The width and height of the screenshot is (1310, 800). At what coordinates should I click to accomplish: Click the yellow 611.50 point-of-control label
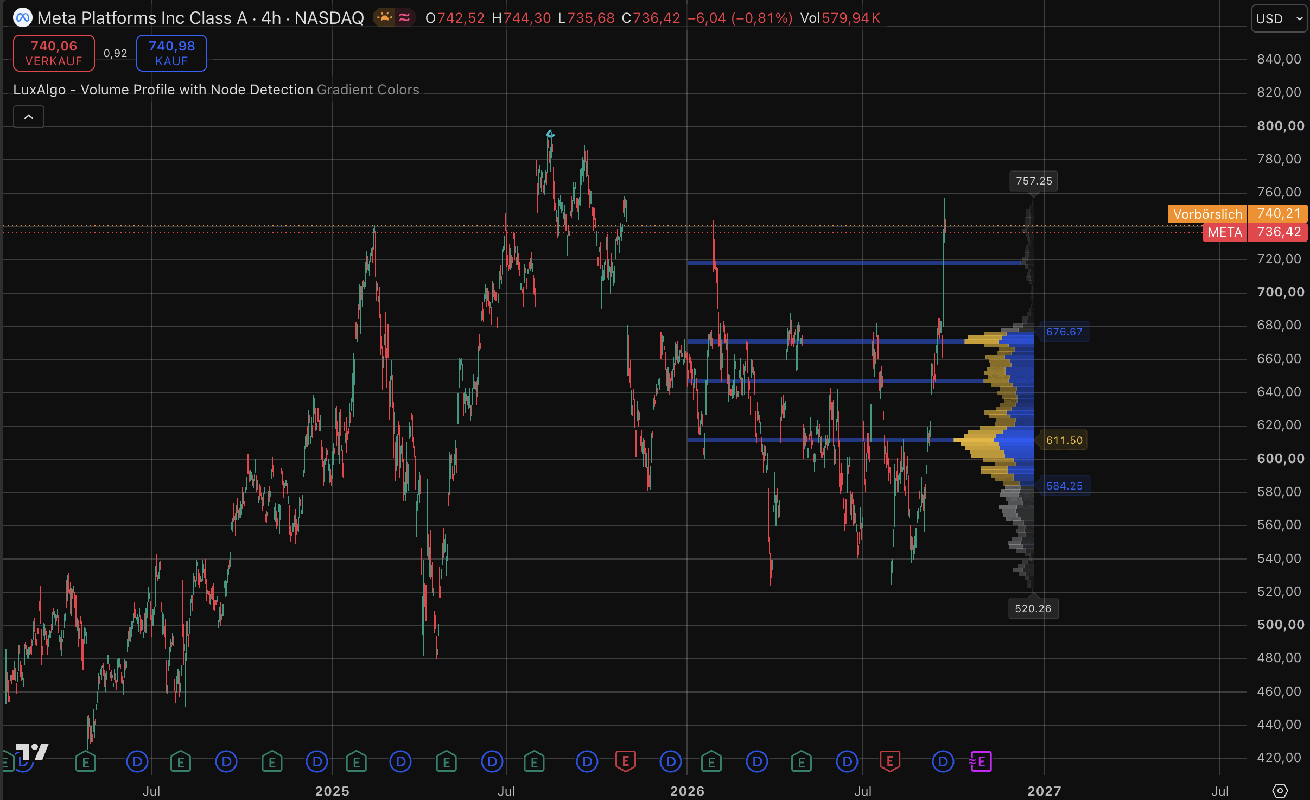point(1064,440)
